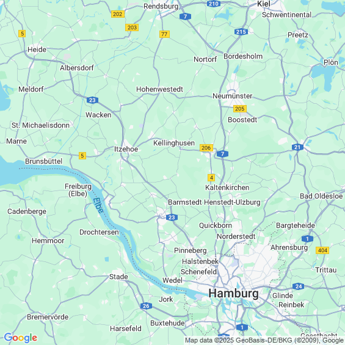Viewport: 345px width, 345px height.
Task: Select the Itzehoe town label
Action: (x=126, y=149)
